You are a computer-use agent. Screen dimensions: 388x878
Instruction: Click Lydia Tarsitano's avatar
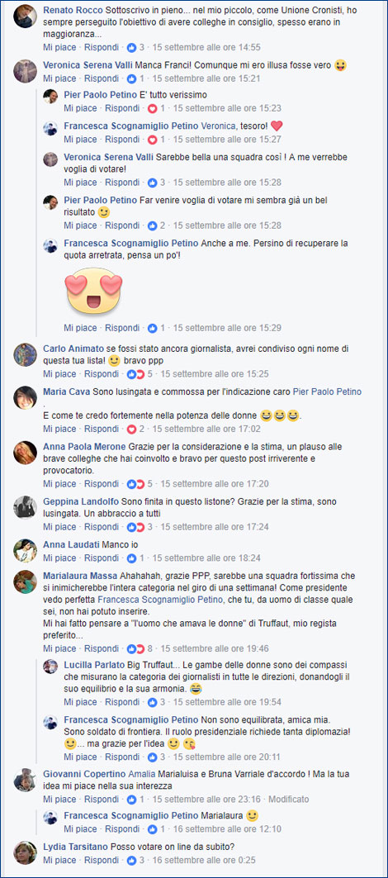click(x=26, y=852)
